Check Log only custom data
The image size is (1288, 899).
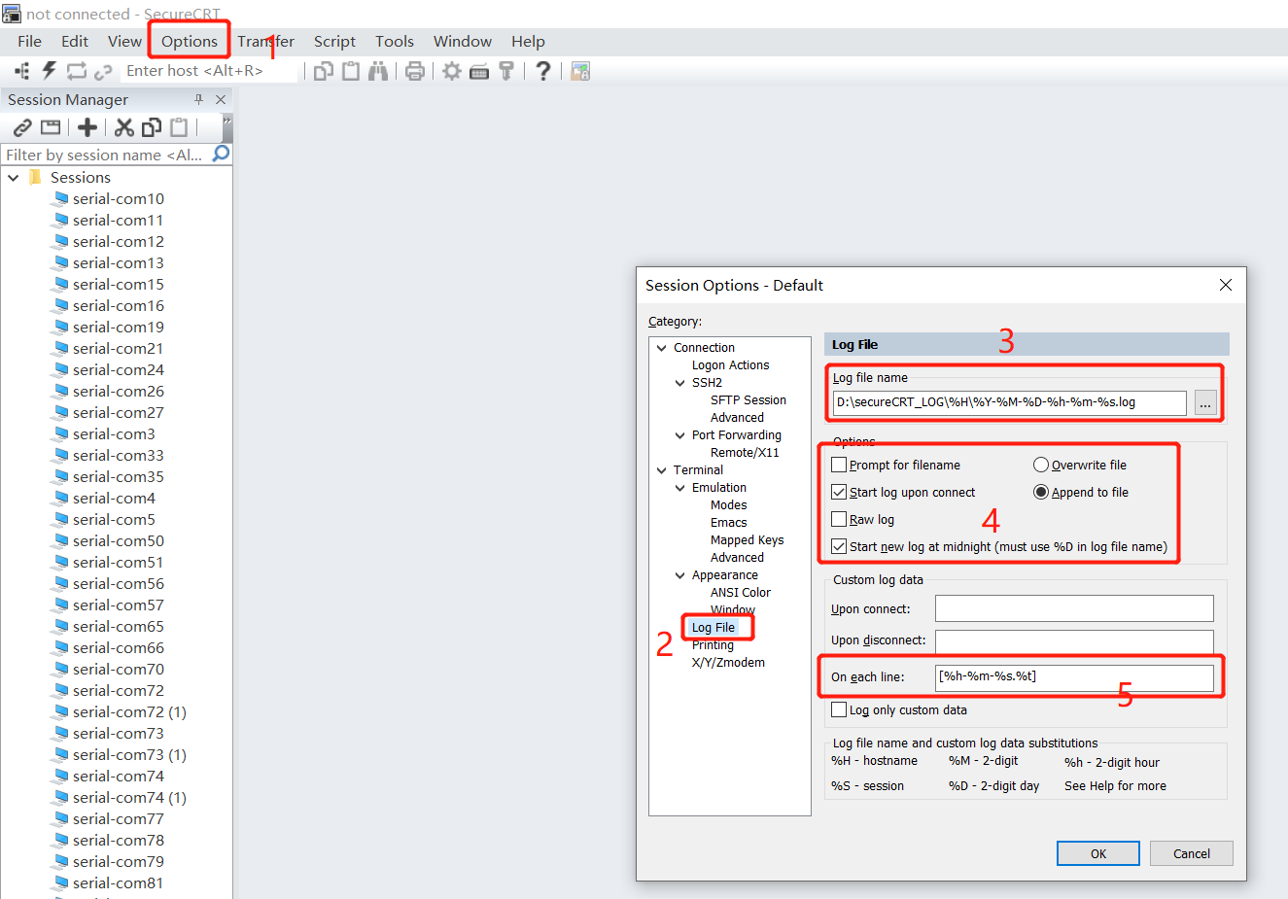click(839, 709)
